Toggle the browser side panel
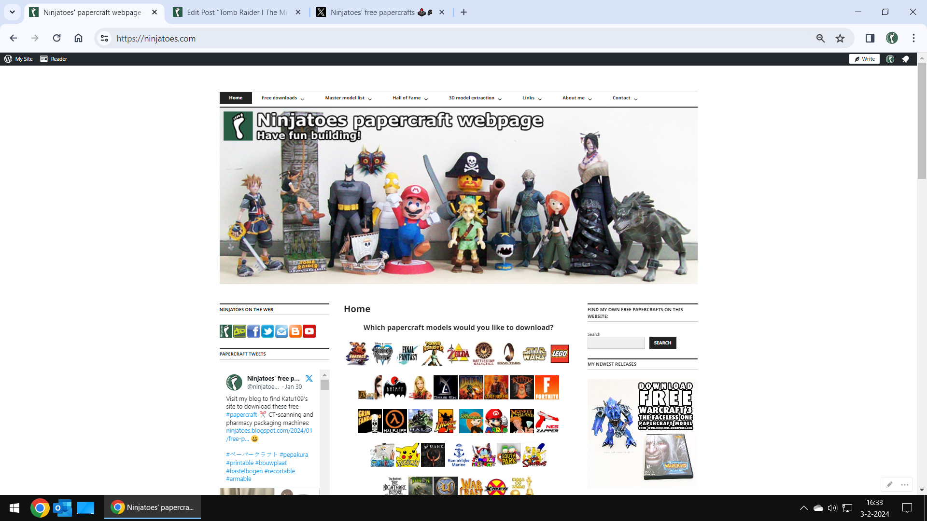927x521 pixels. [x=870, y=38]
